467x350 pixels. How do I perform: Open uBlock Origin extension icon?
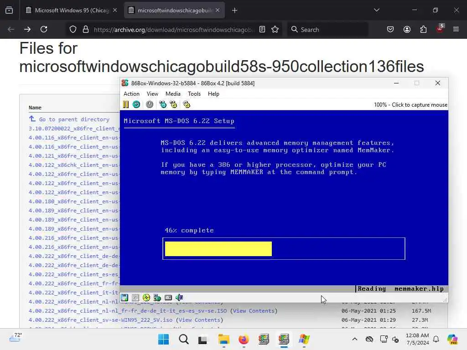click(440, 29)
